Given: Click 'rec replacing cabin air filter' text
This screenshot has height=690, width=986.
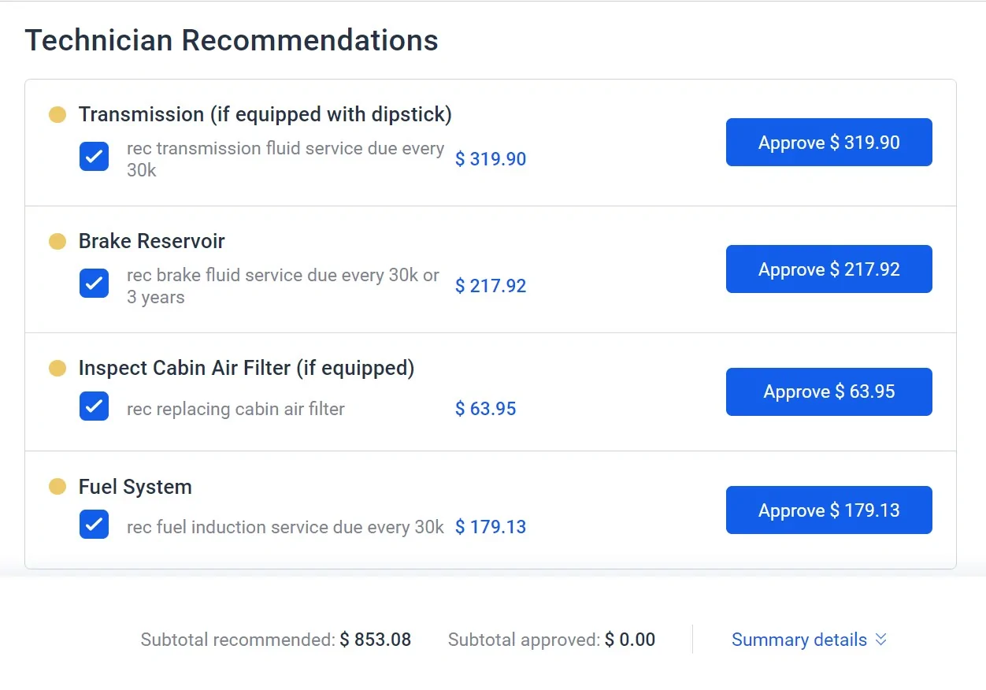Looking at the screenshot, I should (235, 409).
